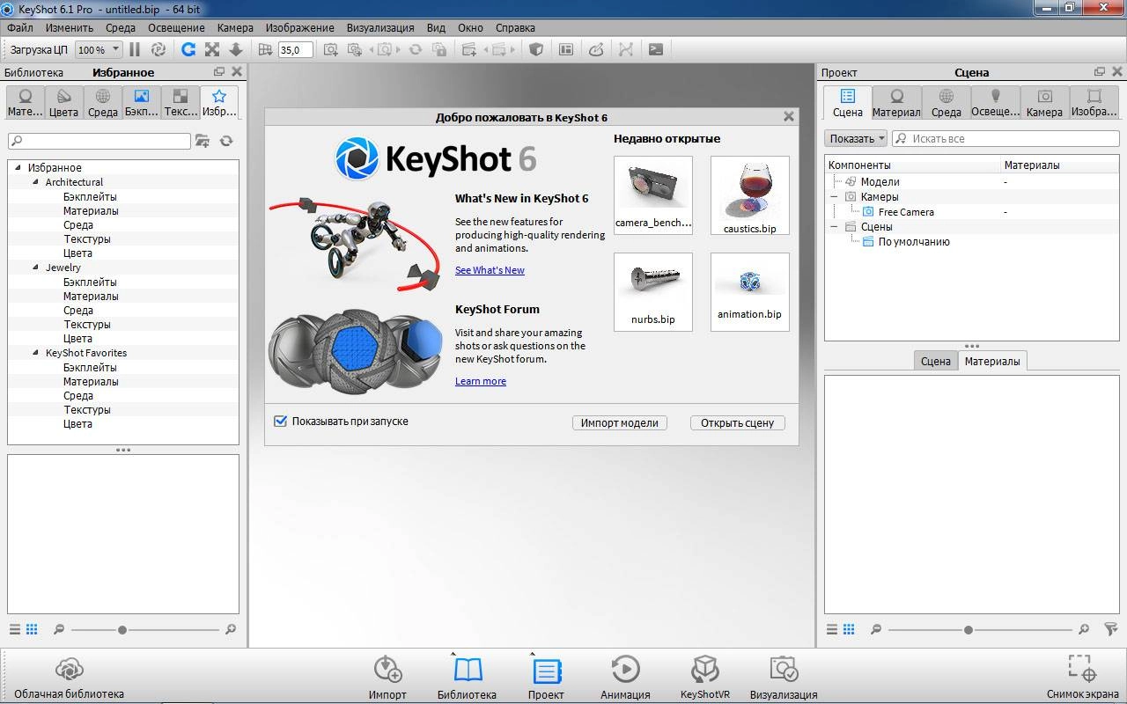Screen dimensions: 1127x704
Task: Click the field of view 35,0 field
Action: coord(295,50)
